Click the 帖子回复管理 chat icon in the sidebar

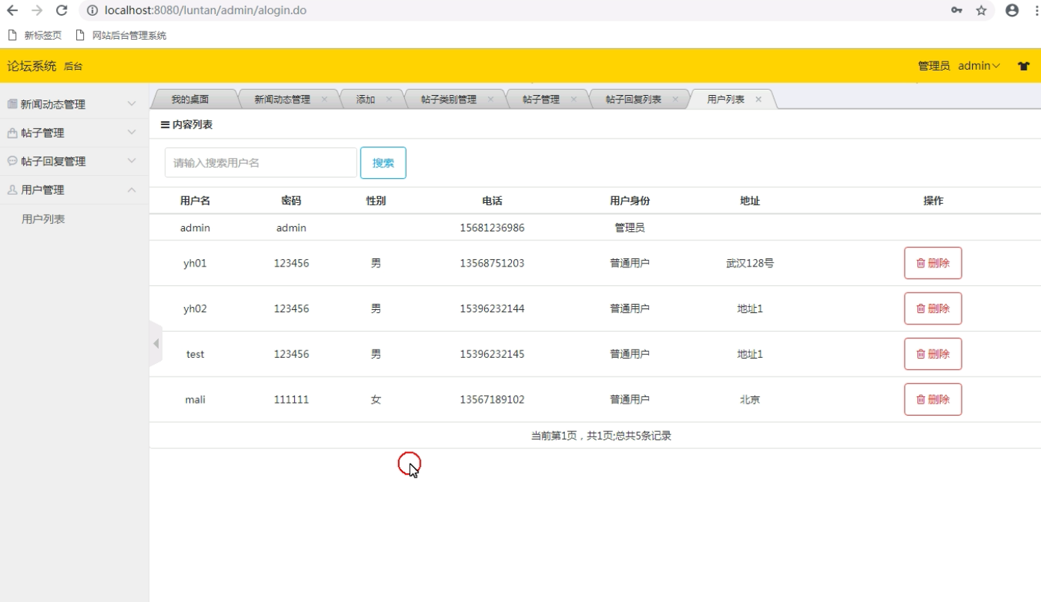click(12, 161)
